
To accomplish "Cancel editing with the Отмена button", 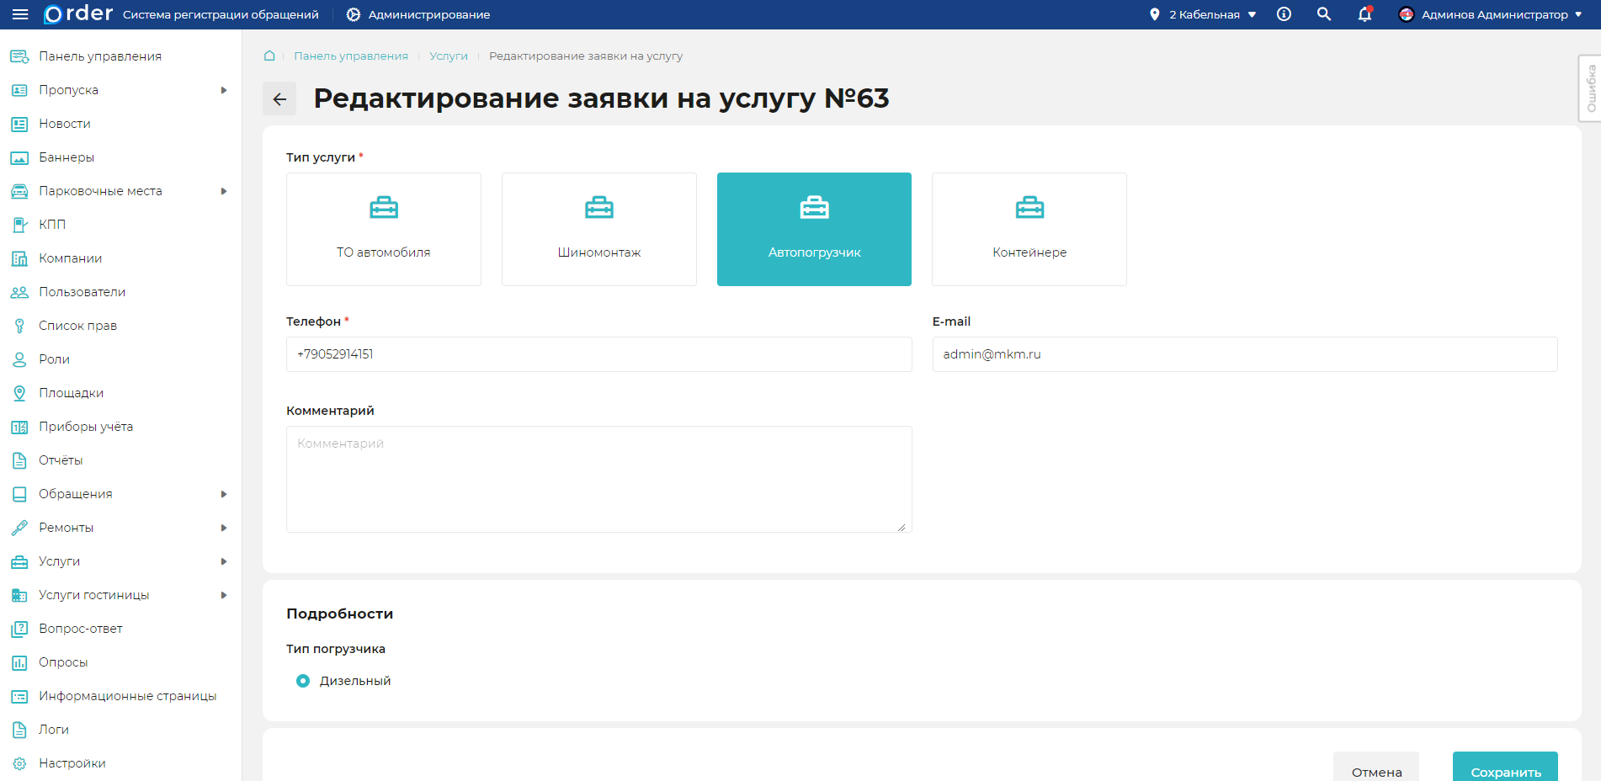I will [x=1376, y=772].
